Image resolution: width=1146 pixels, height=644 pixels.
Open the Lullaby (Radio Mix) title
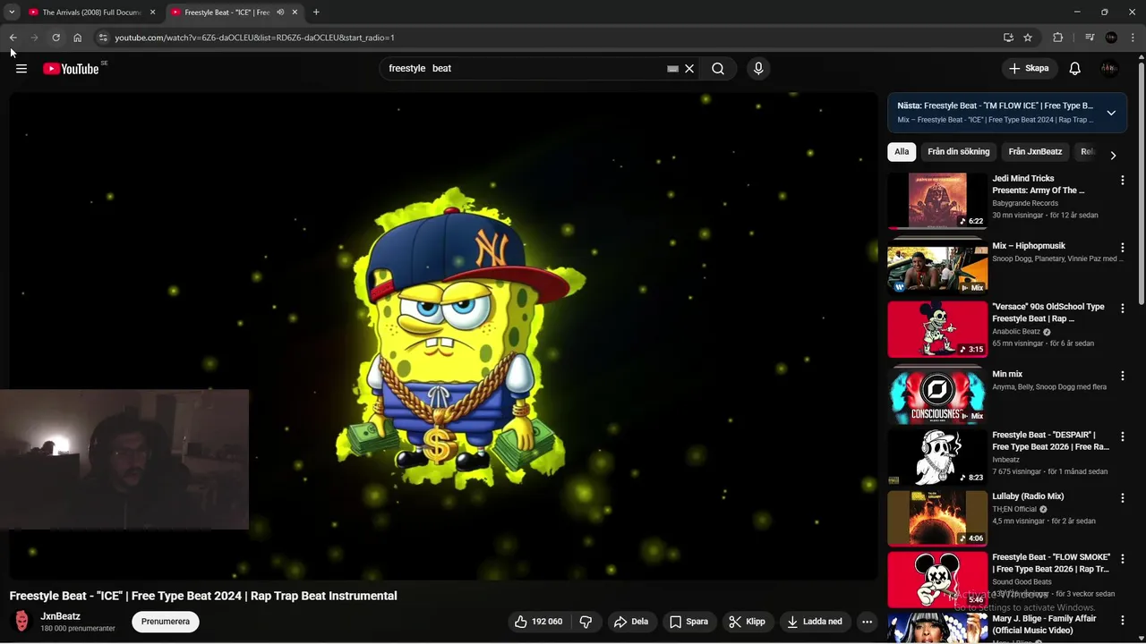(1028, 496)
